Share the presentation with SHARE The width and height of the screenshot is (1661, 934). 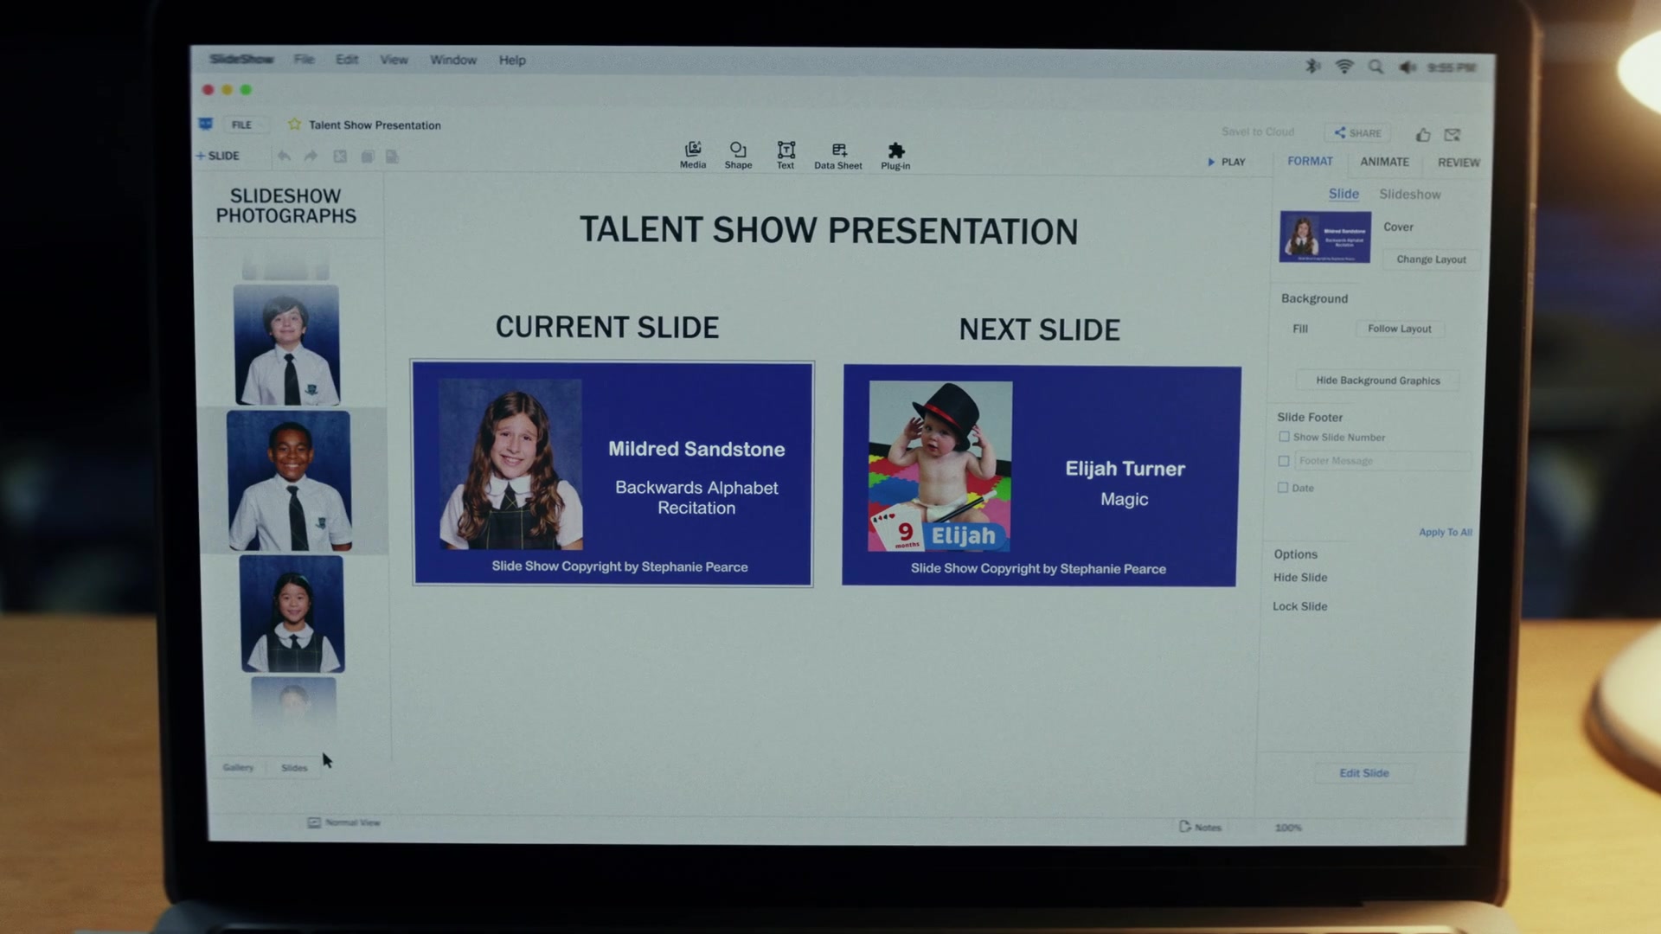click(x=1357, y=133)
